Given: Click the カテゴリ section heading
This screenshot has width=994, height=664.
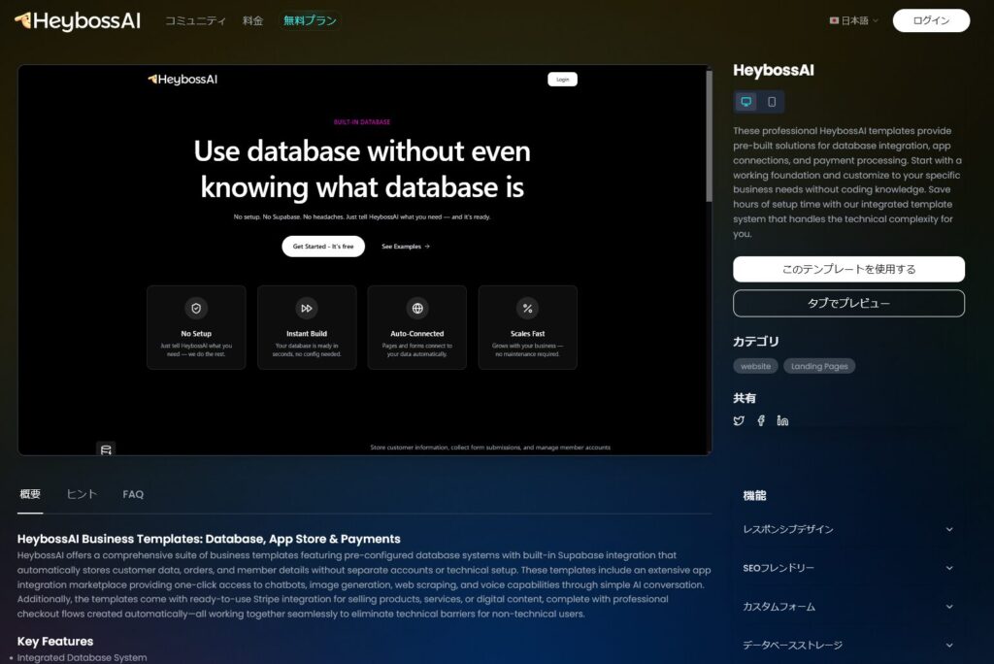Looking at the screenshot, I should pos(755,341).
